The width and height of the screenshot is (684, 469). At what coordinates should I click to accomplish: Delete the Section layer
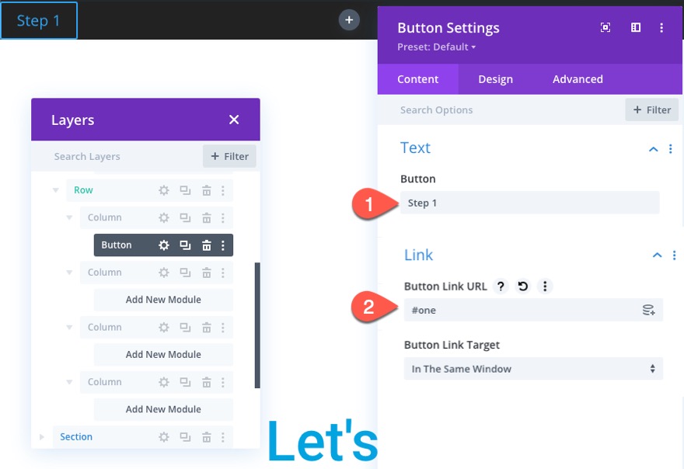click(x=206, y=436)
